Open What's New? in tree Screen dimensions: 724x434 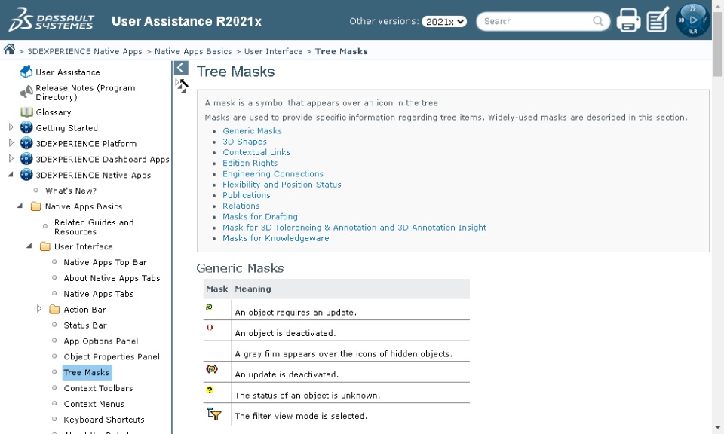point(71,191)
